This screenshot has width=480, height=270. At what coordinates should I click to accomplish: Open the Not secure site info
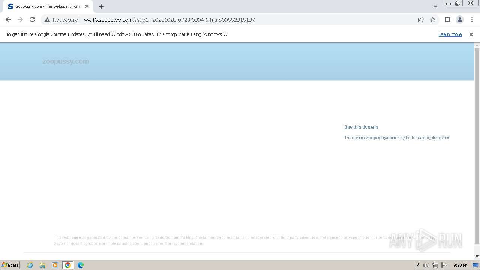[61, 19]
